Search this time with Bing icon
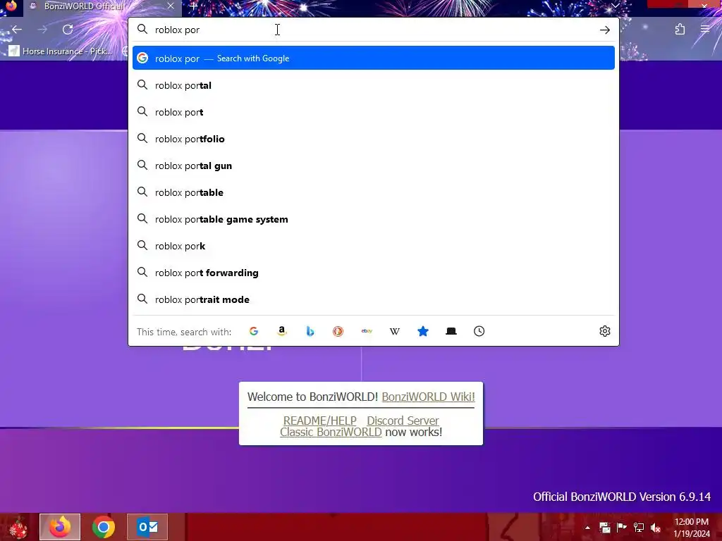The height and width of the screenshot is (541, 722). 310,331
